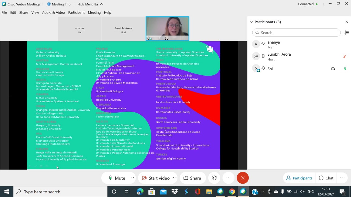The height and width of the screenshot is (197, 351).
Task: Click the Cisco Webex Meetings logo icon
Action: pyautogui.click(x=4, y=4)
